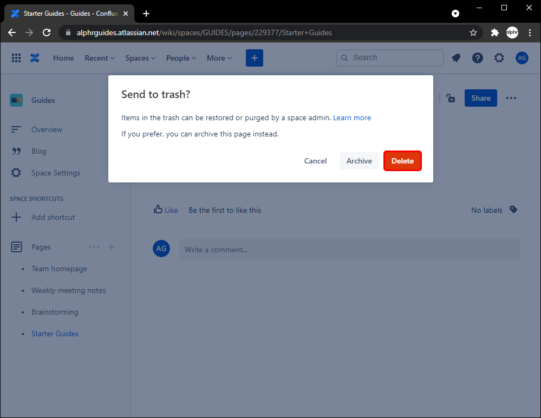
Task: Click the labels tag icon
Action: [x=513, y=210]
